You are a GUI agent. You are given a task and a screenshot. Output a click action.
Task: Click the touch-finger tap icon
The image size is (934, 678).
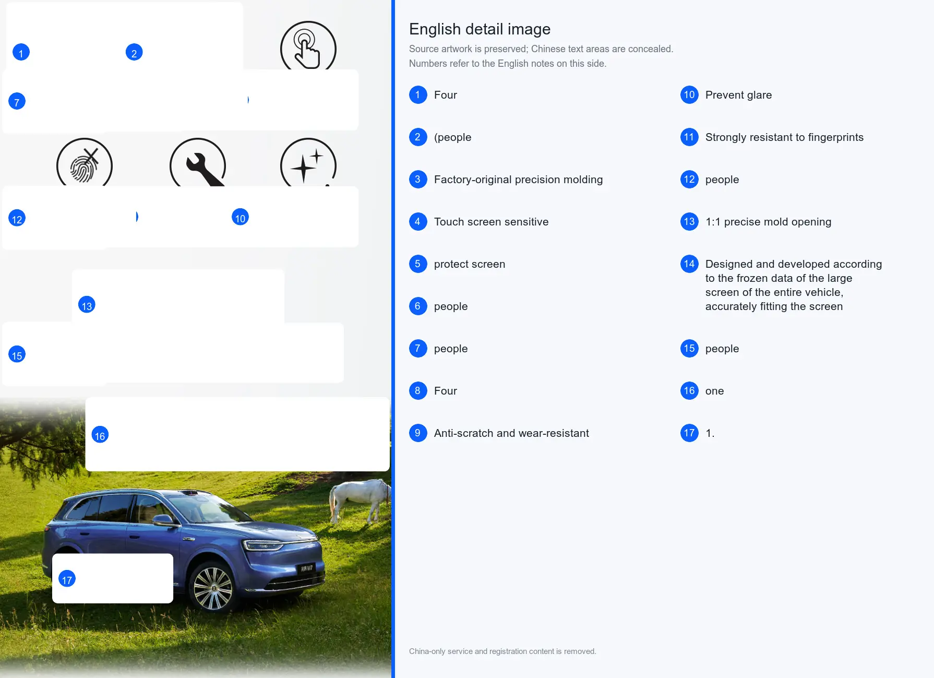[308, 45]
